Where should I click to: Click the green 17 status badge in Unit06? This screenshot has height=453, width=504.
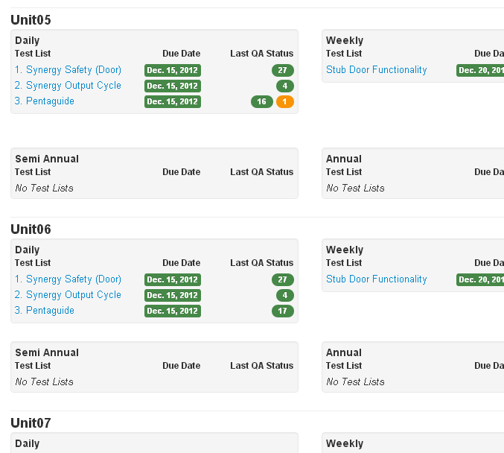point(282,311)
